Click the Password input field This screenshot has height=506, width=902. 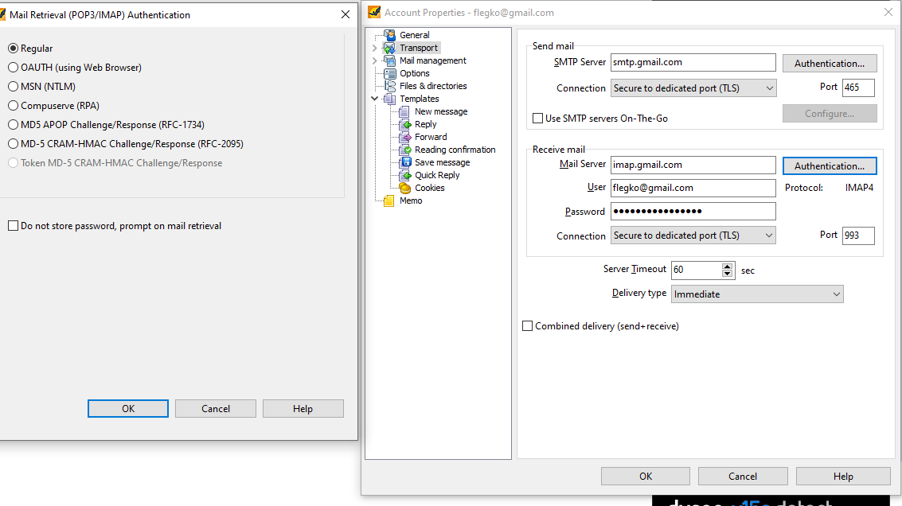tap(693, 211)
